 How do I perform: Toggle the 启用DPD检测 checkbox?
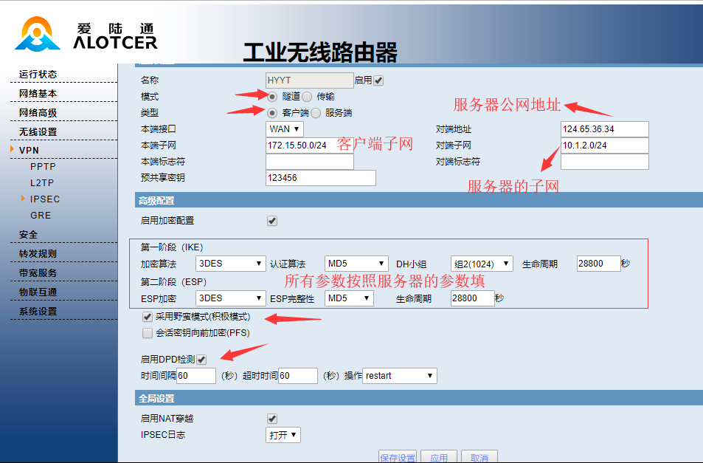point(201,360)
